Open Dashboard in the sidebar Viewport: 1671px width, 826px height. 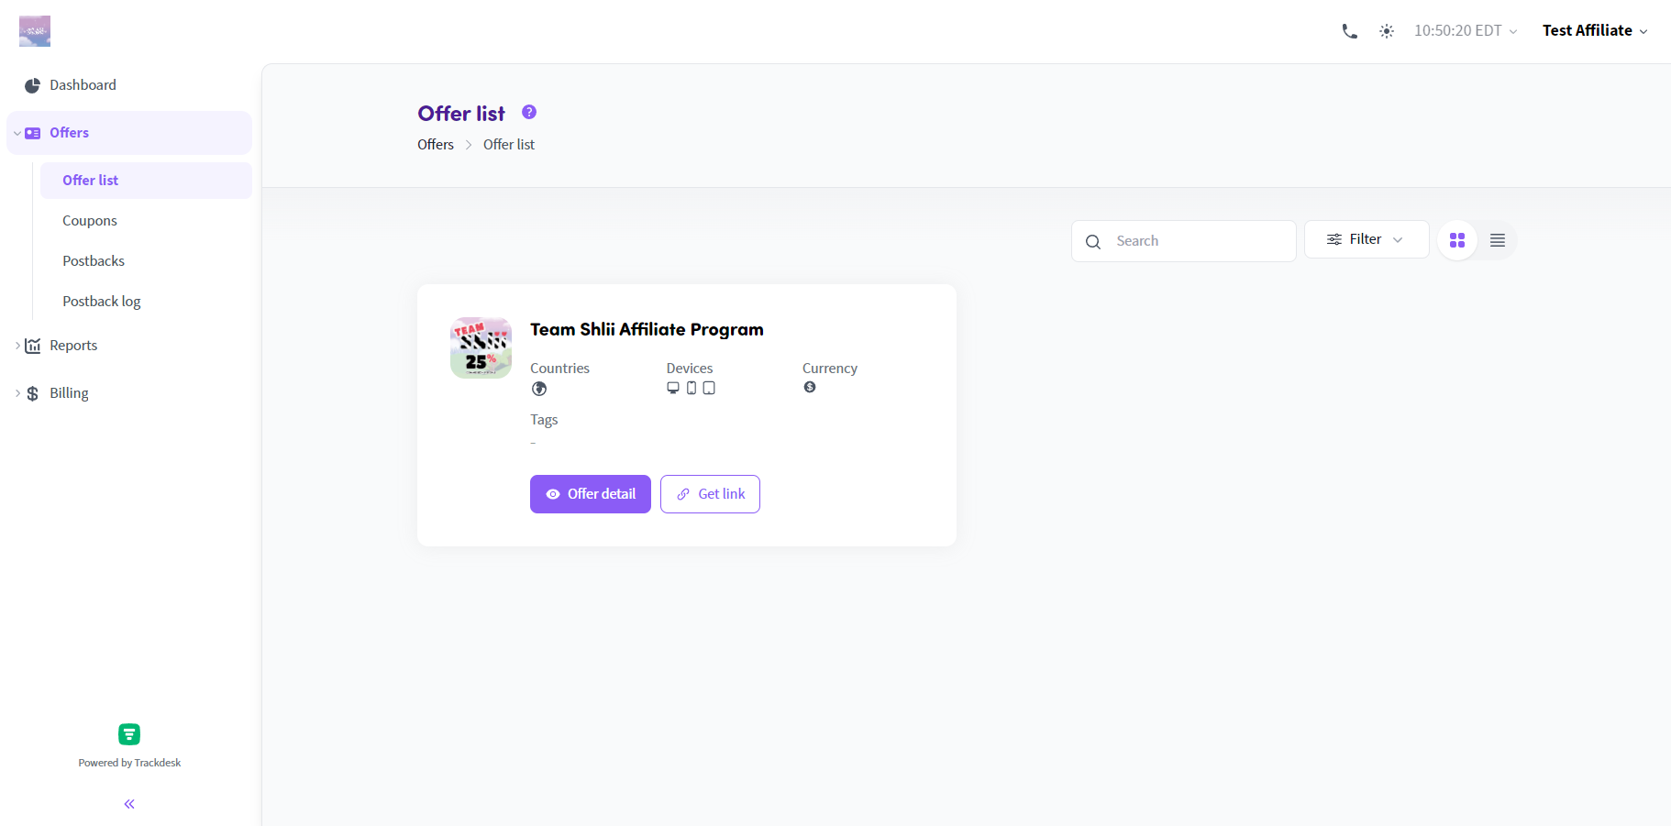pyautogui.click(x=129, y=85)
